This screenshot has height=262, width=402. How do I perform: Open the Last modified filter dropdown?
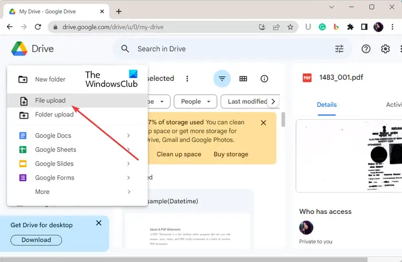pos(248,101)
